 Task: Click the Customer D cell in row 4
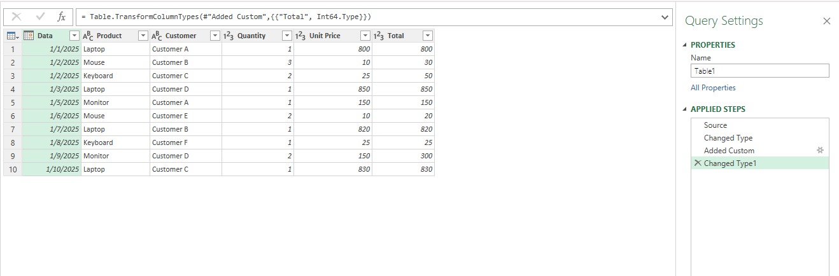pos(185,89)
